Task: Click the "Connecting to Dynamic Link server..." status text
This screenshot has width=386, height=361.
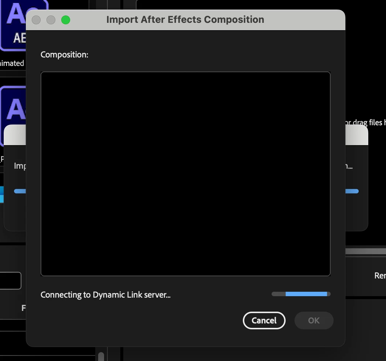Action: click(106, 295)
